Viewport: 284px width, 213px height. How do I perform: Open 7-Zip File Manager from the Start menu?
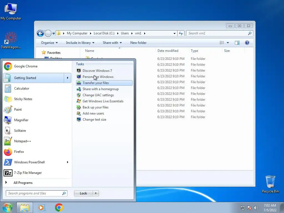pos(37,173)
